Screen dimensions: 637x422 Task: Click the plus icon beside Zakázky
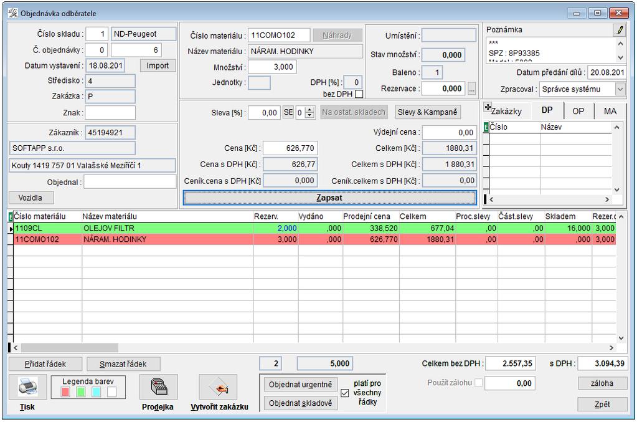pyautogui.click(x=488, y=107)
